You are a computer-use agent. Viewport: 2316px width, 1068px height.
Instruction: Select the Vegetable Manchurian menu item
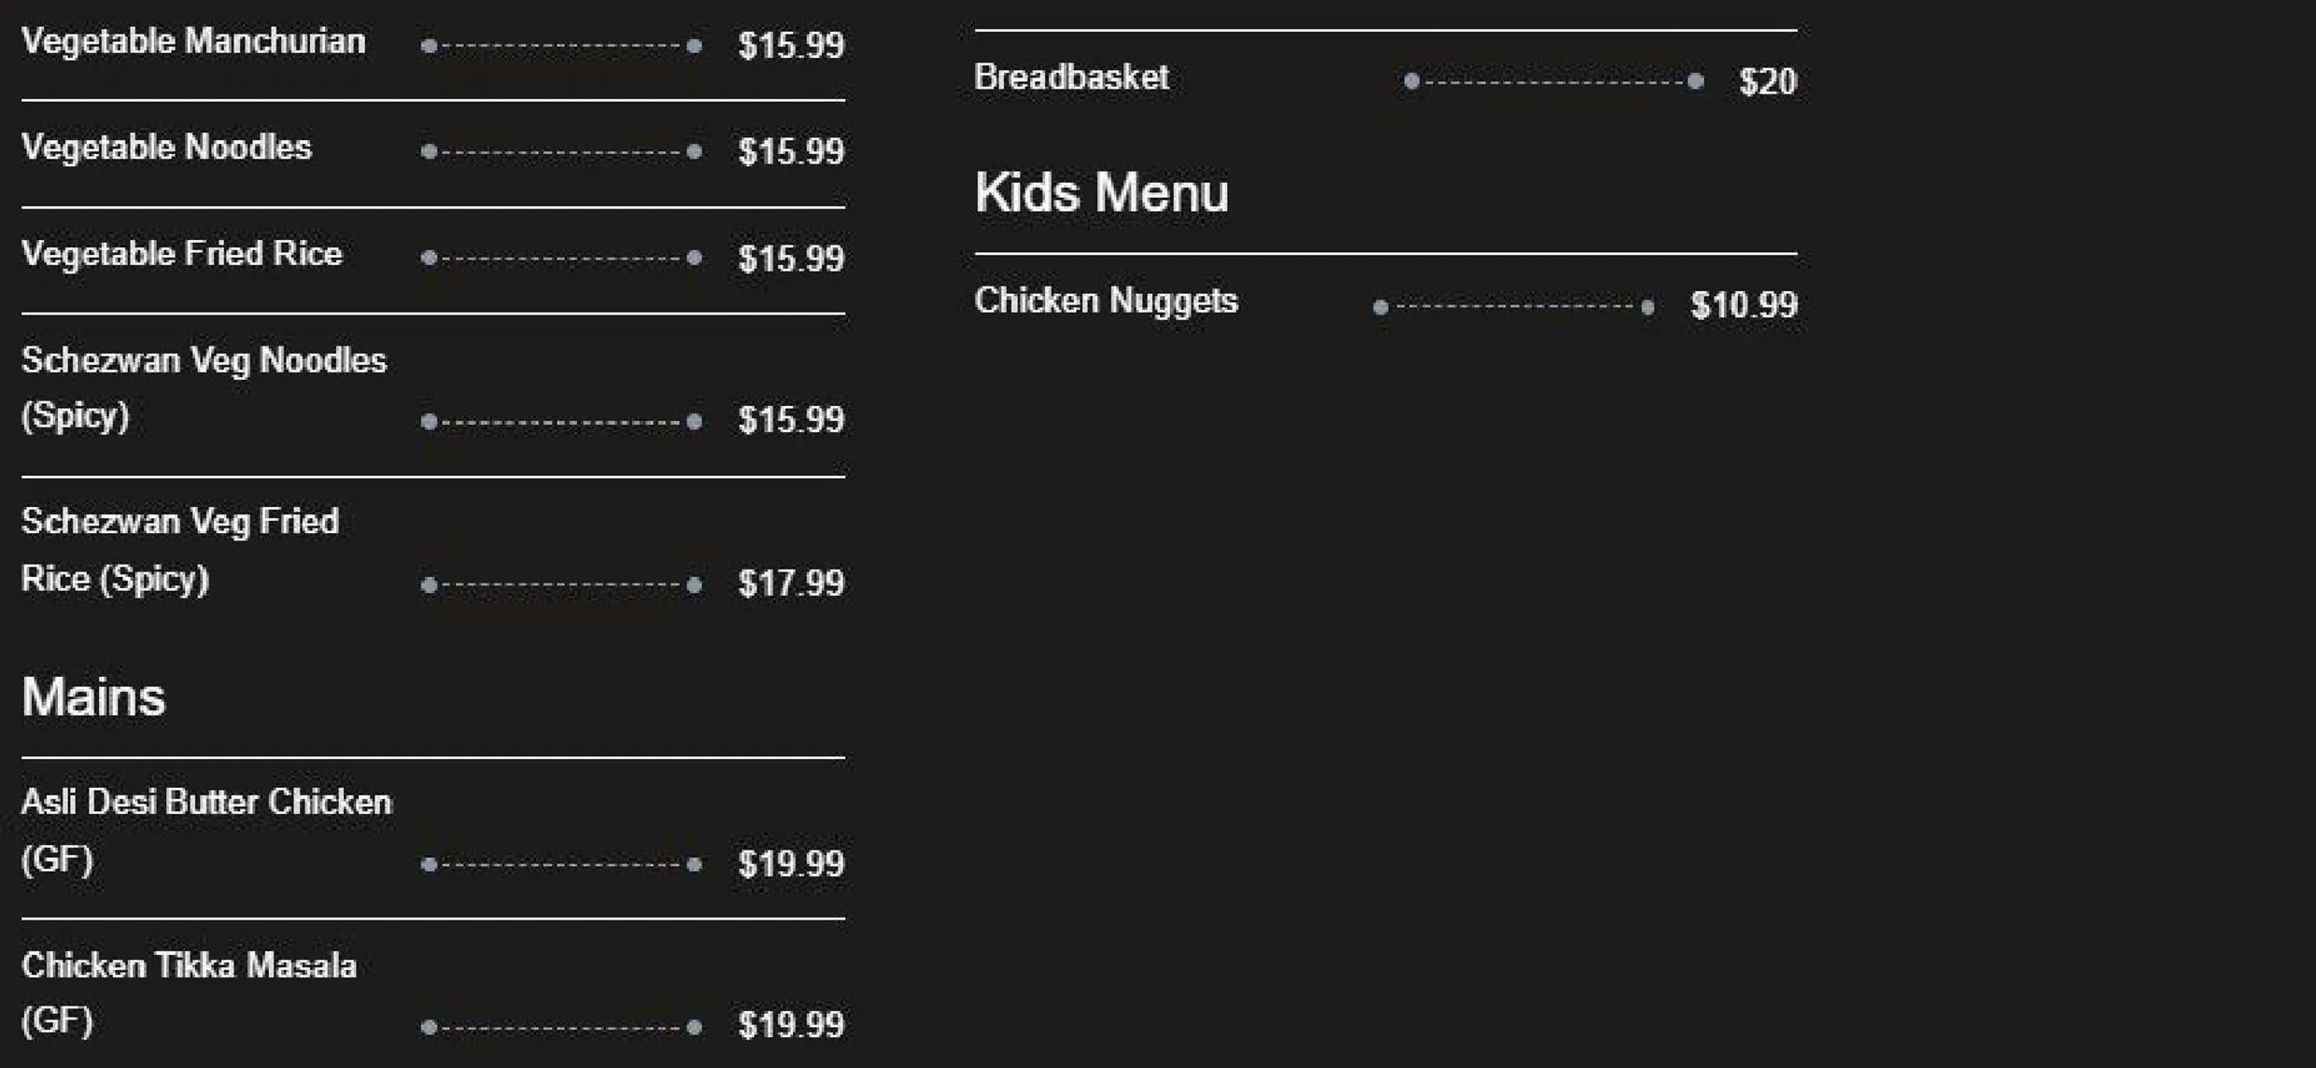(193, 42)
